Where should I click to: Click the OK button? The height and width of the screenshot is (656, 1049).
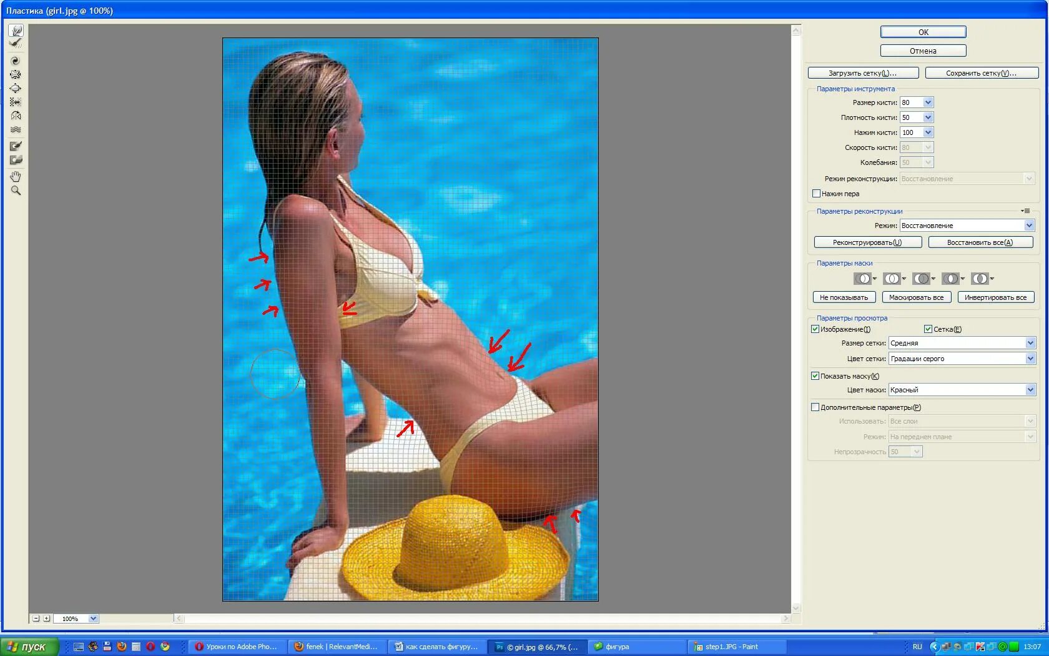click(x=923, y=32)
